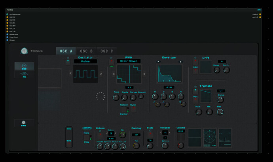
Task: Open the Stair Down PWM shape selector
Action: [x=129, y=61]
